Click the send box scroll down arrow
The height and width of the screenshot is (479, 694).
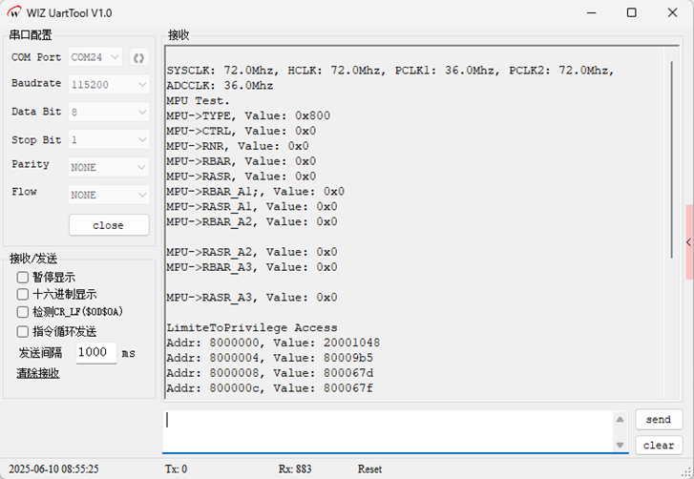(620, 445)
